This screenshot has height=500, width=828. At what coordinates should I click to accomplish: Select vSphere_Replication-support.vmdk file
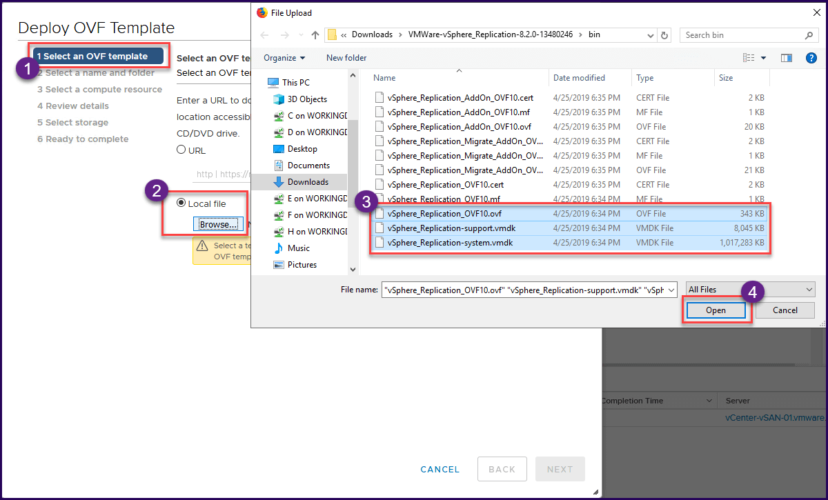click(569, 228)
